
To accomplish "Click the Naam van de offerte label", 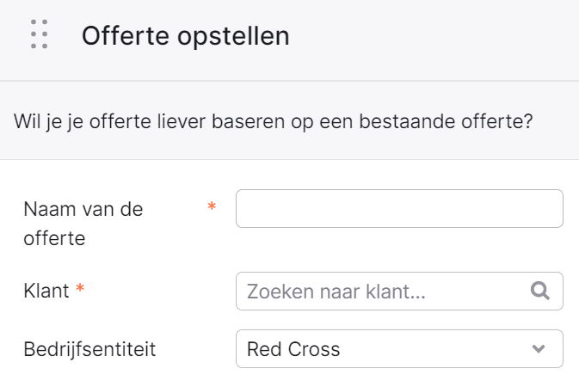I will 83,224.
